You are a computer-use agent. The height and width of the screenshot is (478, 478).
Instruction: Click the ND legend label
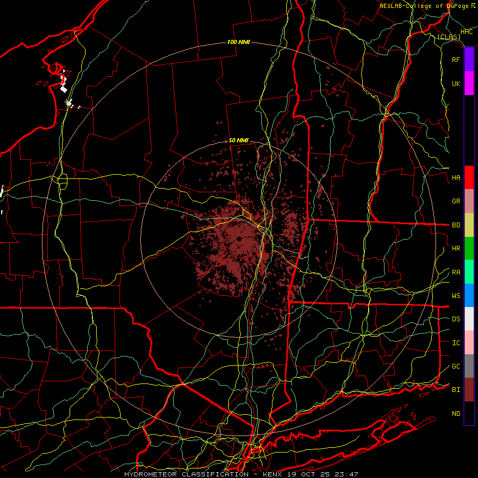(x=456, y=414)
